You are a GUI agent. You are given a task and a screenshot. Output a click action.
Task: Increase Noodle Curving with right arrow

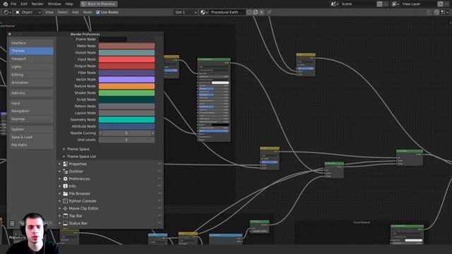coord(153,133)
